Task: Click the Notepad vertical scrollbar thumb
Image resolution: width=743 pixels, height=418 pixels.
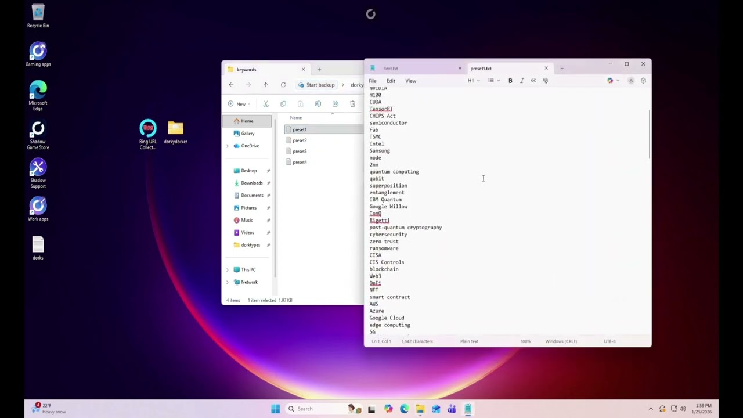Action: [649, 134]
